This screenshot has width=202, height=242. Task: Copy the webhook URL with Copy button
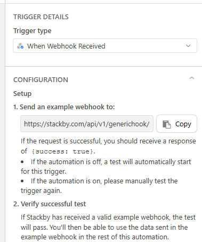pyautogui.click(x=176, y=124)
